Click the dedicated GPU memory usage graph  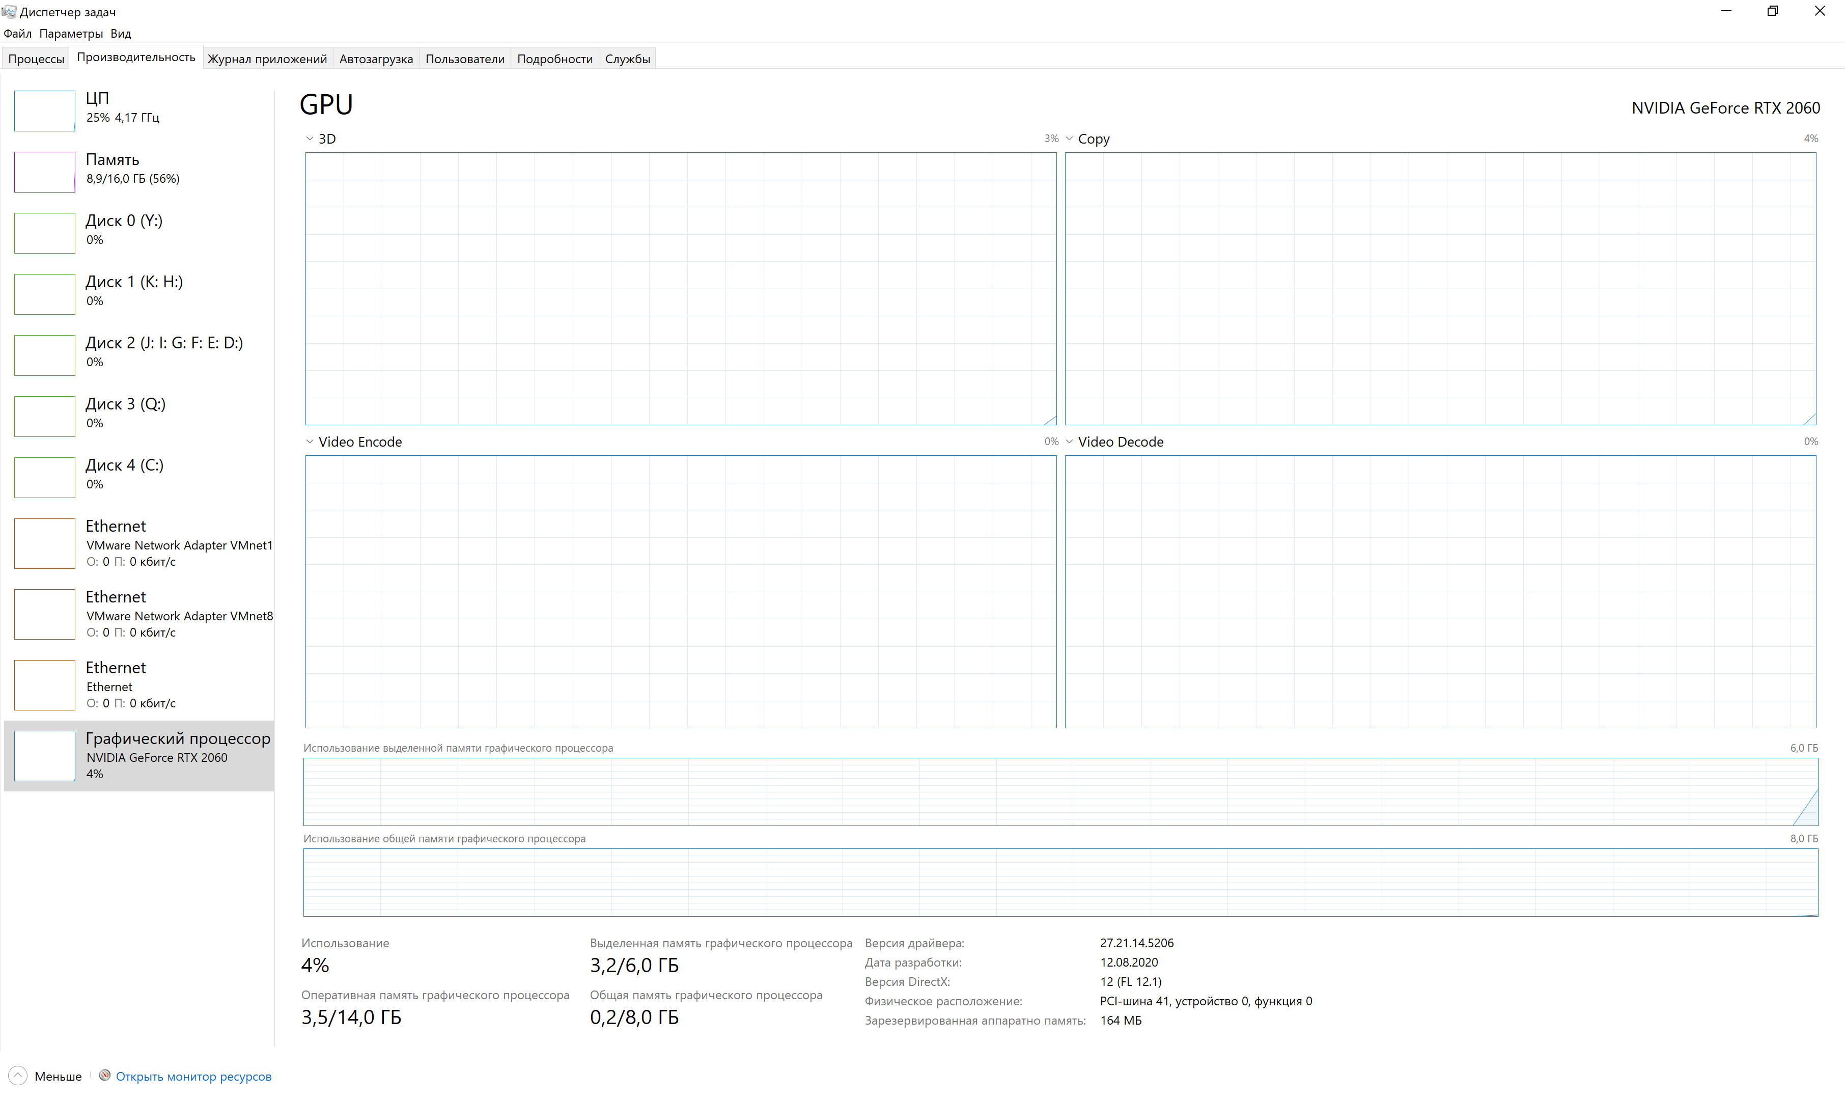click(x=1060, y=792)
